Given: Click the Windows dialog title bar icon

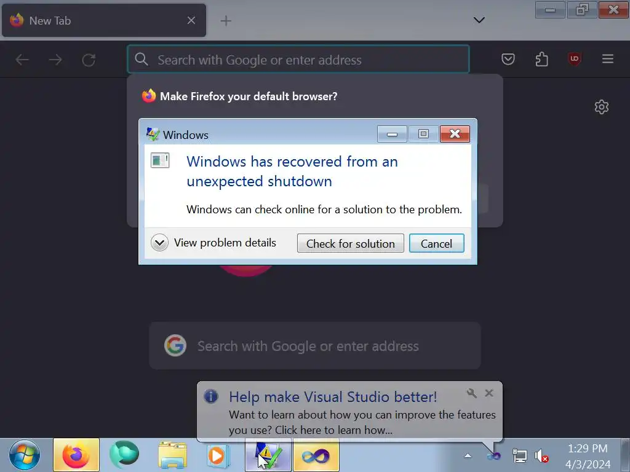Looking at the screenshot, I should pos(153,134).
